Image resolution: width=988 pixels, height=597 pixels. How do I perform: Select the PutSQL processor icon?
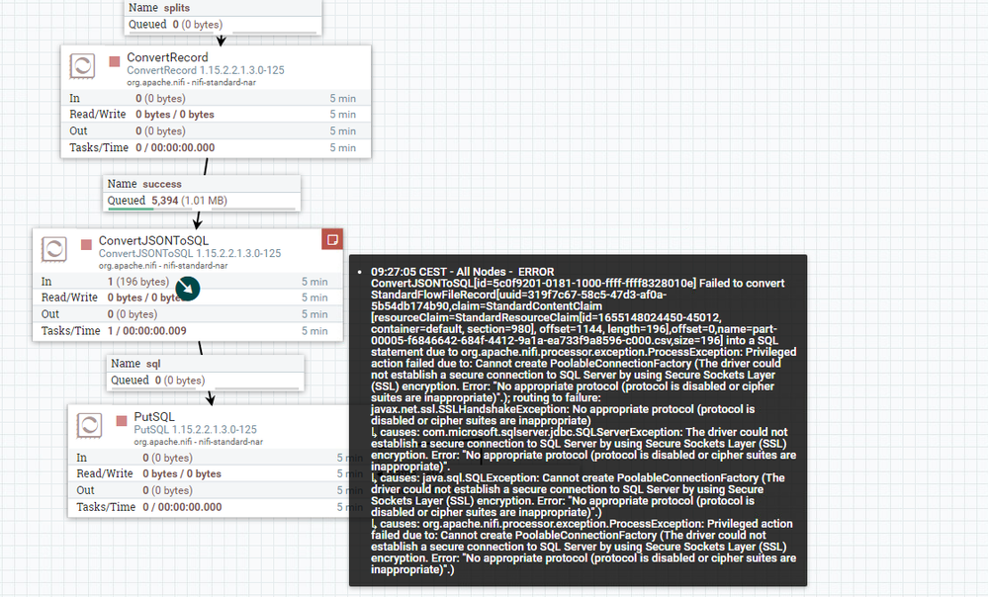click(89, 426)
